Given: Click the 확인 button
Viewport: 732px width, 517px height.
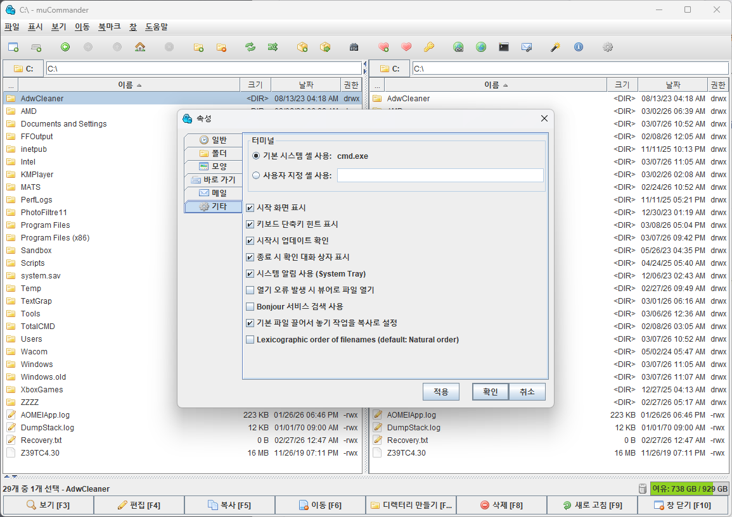Looking at the screenshot, I should tap(490, 392).
